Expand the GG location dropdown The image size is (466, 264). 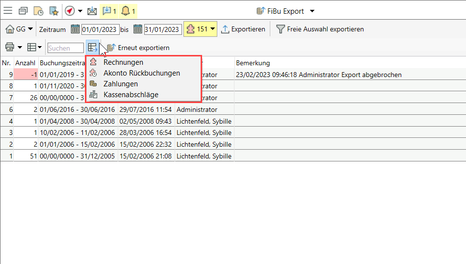click(20, 29)
